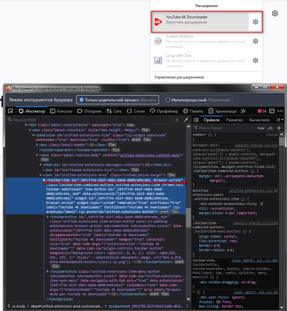The height and width of the screenshot is (311, 287).
Task: Expand margin-block shorthand value arrow
Action: pyautogui.click(x=227, y=213)
